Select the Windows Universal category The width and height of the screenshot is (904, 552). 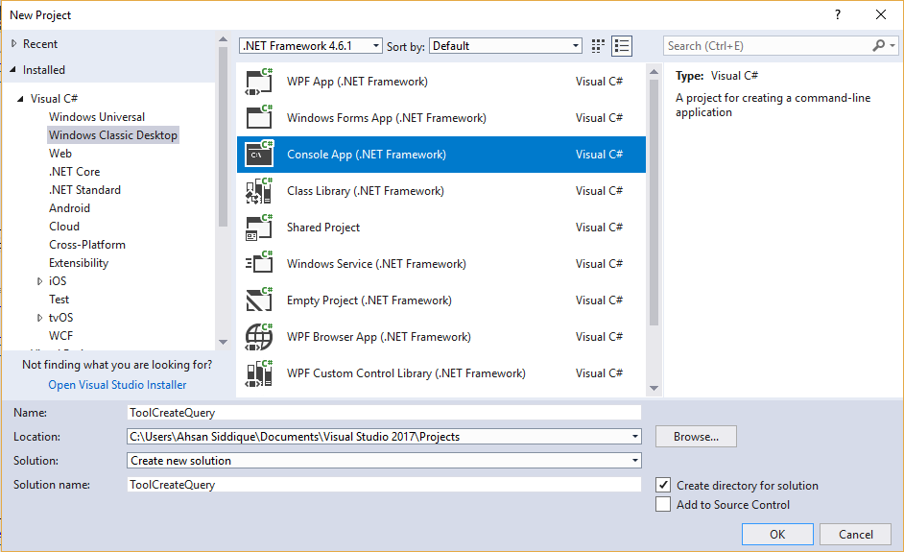(x=97, y=117)
